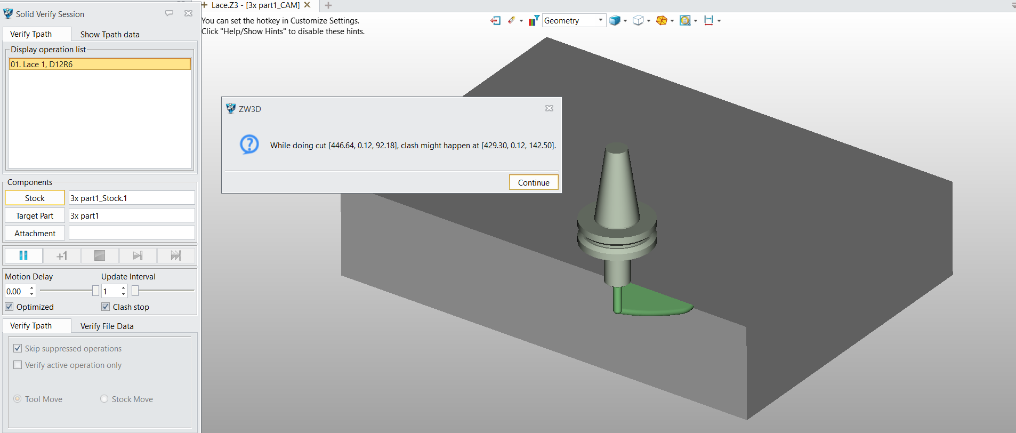Toggle the Clash stop checkbox

(x=106, y=307)
